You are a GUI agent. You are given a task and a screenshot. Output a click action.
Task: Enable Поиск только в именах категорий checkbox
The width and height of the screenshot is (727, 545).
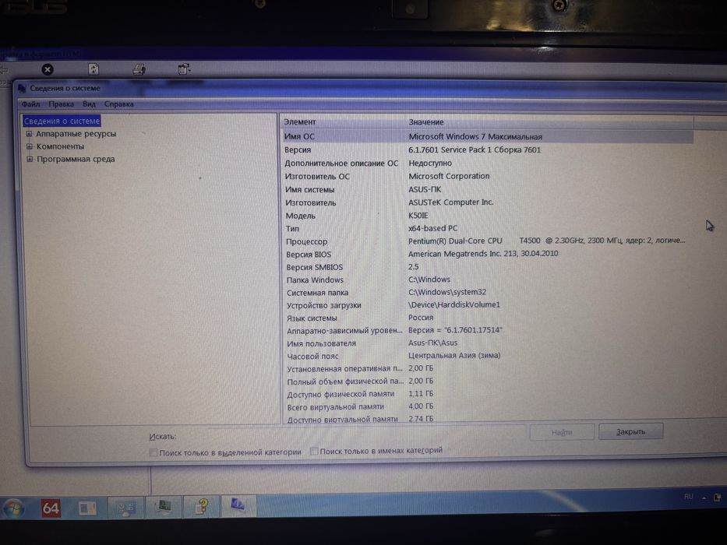(314, 451)
